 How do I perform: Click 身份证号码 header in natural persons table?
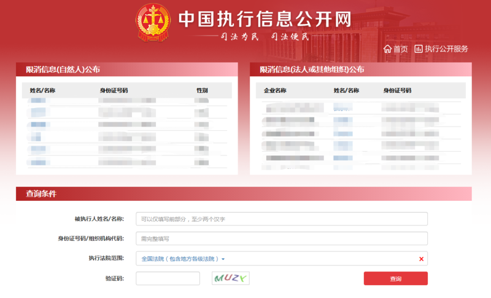tap(114, 90)
